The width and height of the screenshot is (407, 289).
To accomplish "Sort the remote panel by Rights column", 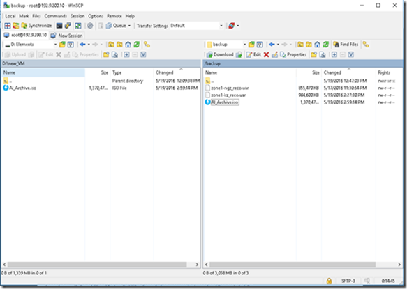I will [389, 72].
